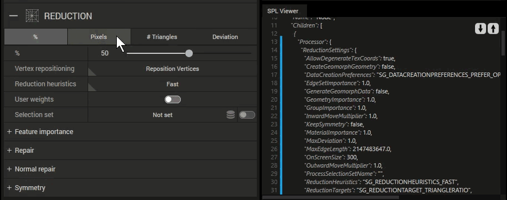Click the "ReductionSettings" line in SPL code
The image size is (507, 200).
point(328,50)
